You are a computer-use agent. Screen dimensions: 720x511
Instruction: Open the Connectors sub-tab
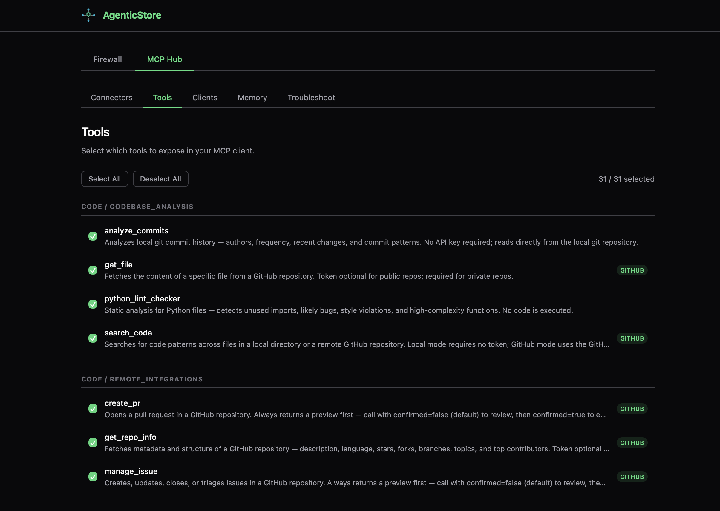pyautogui.click(x=111, y=98)
